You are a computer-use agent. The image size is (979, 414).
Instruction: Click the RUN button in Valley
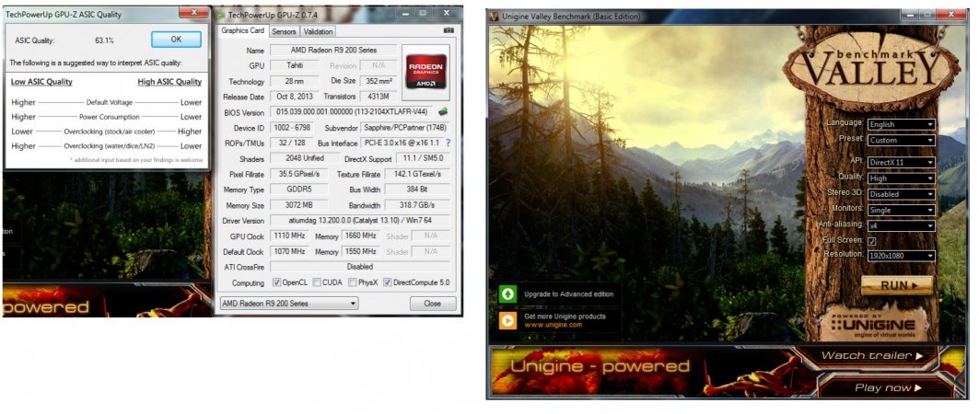(897, 285)
